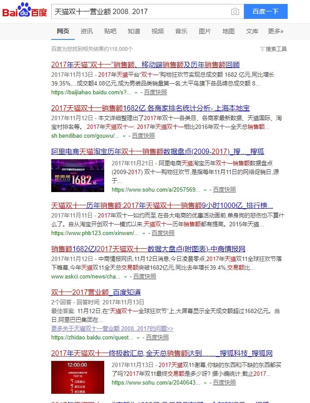Click the Baidu logo
The width and height of the screenshot is (310, 403).
click(x=25, y=11)
